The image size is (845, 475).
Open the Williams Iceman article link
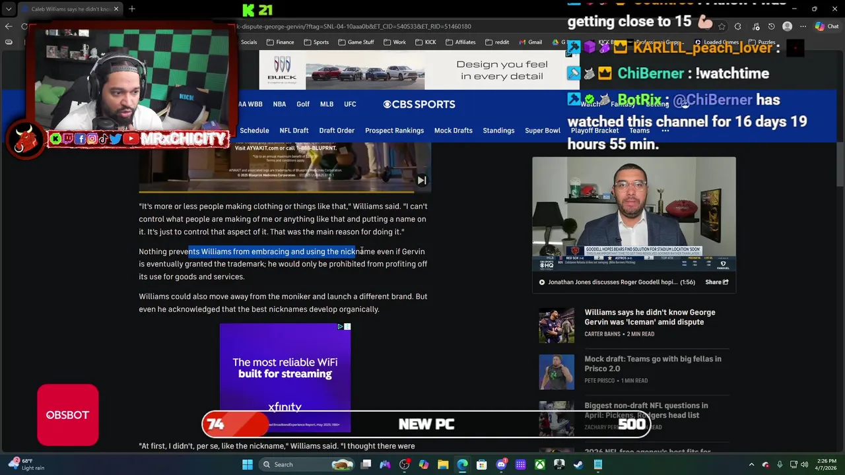(x=650, y=317)
